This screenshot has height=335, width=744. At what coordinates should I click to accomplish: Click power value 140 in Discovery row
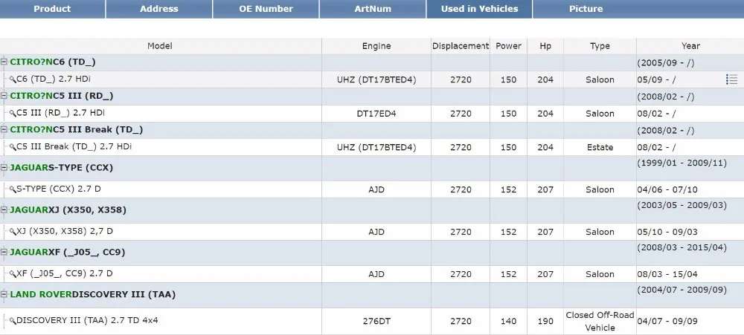click(x=508, y=322)
